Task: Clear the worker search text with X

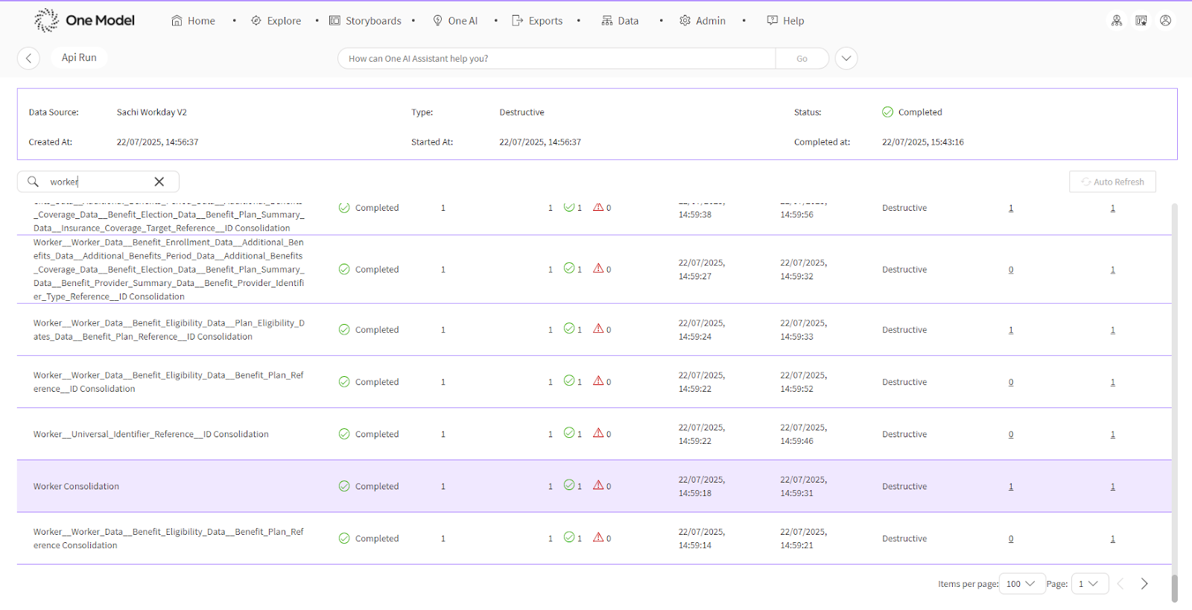Action: coord(159,182)
